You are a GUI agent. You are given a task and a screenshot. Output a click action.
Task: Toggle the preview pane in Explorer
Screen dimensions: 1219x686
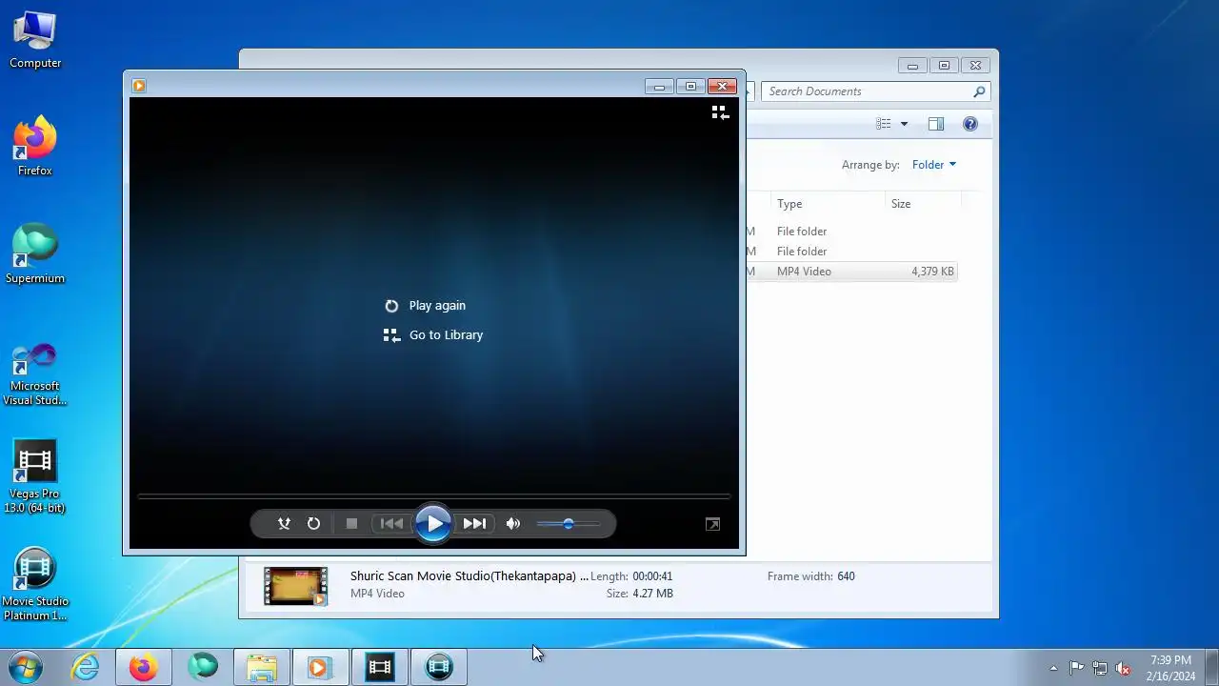tap(936, 124)
